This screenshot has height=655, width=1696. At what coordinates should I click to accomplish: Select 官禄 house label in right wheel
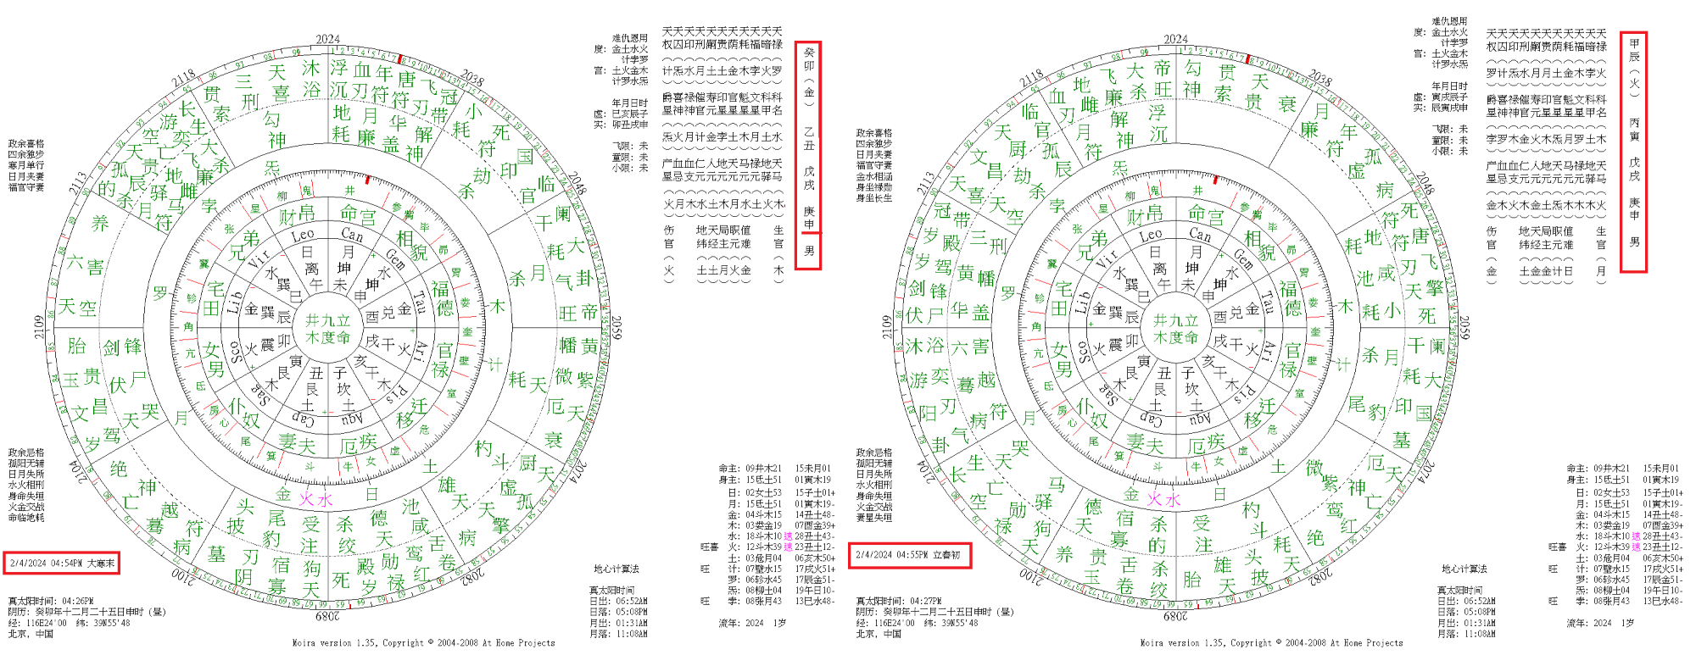click(x=1292, y=360)
